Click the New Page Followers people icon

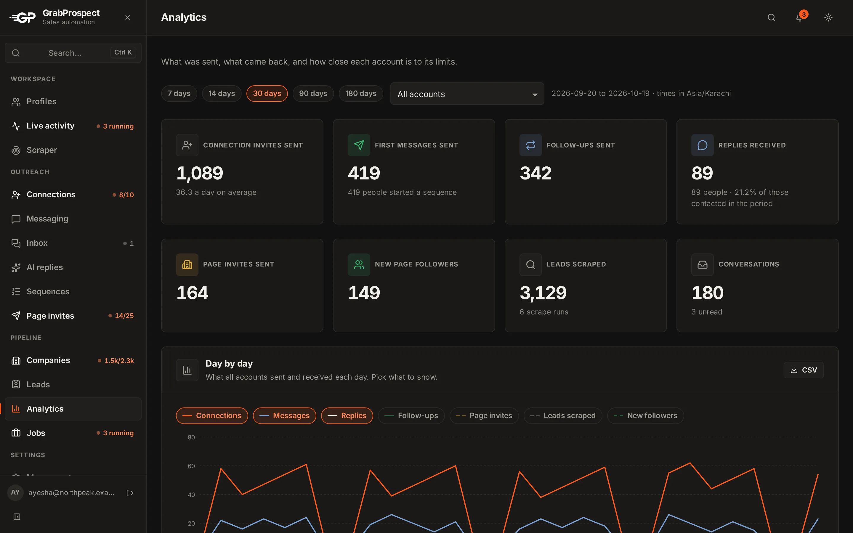[359, 264]
